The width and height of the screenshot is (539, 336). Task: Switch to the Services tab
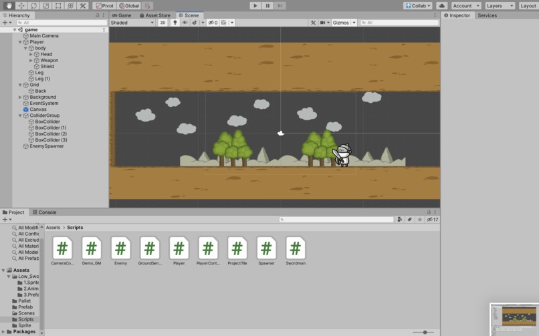pos(487,15)
